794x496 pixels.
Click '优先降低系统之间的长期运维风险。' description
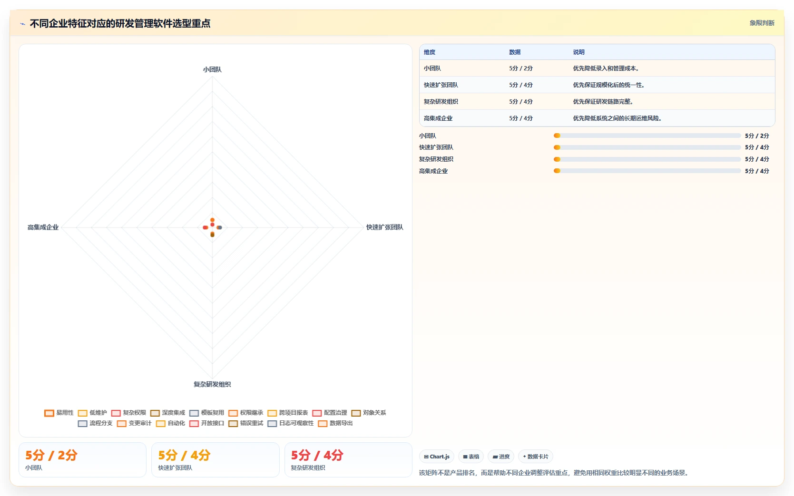click(x=618, y=118)
